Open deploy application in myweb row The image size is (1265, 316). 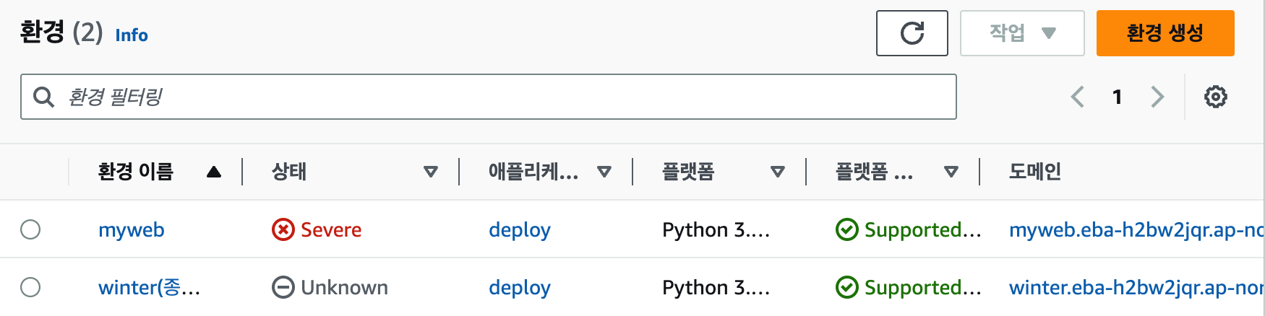click(x=520, y=230)
